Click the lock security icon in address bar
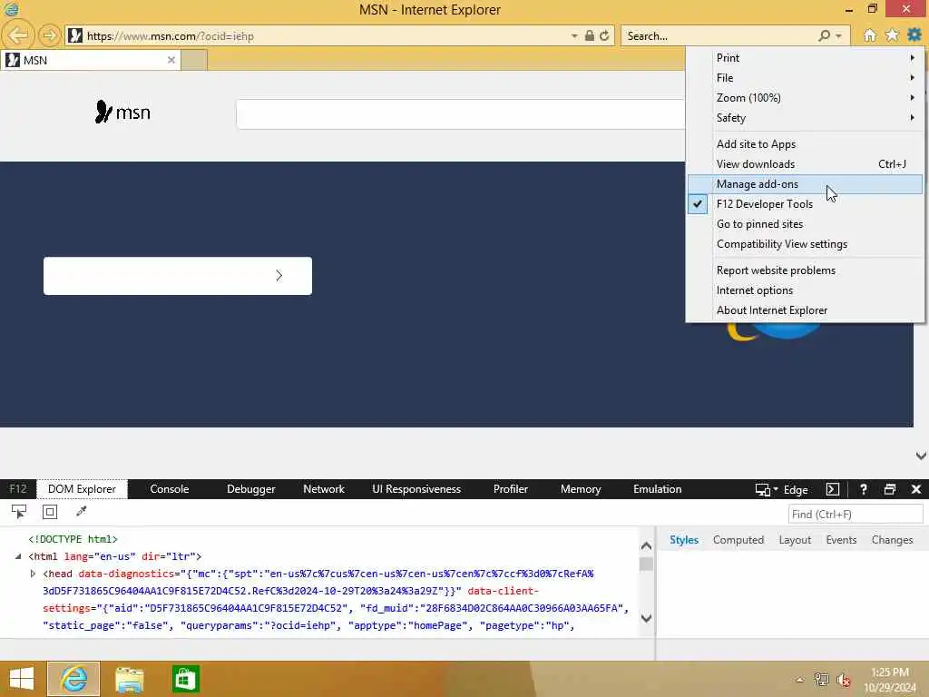 tap(590, 35)
